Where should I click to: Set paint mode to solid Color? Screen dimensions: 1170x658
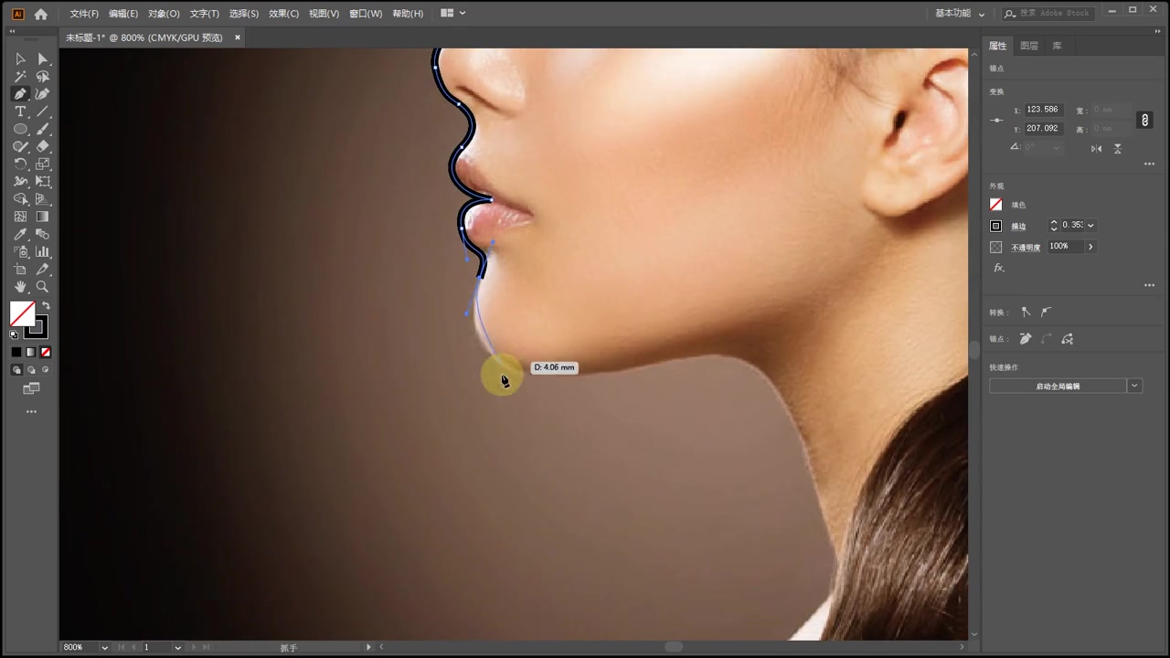coord(16,352)
